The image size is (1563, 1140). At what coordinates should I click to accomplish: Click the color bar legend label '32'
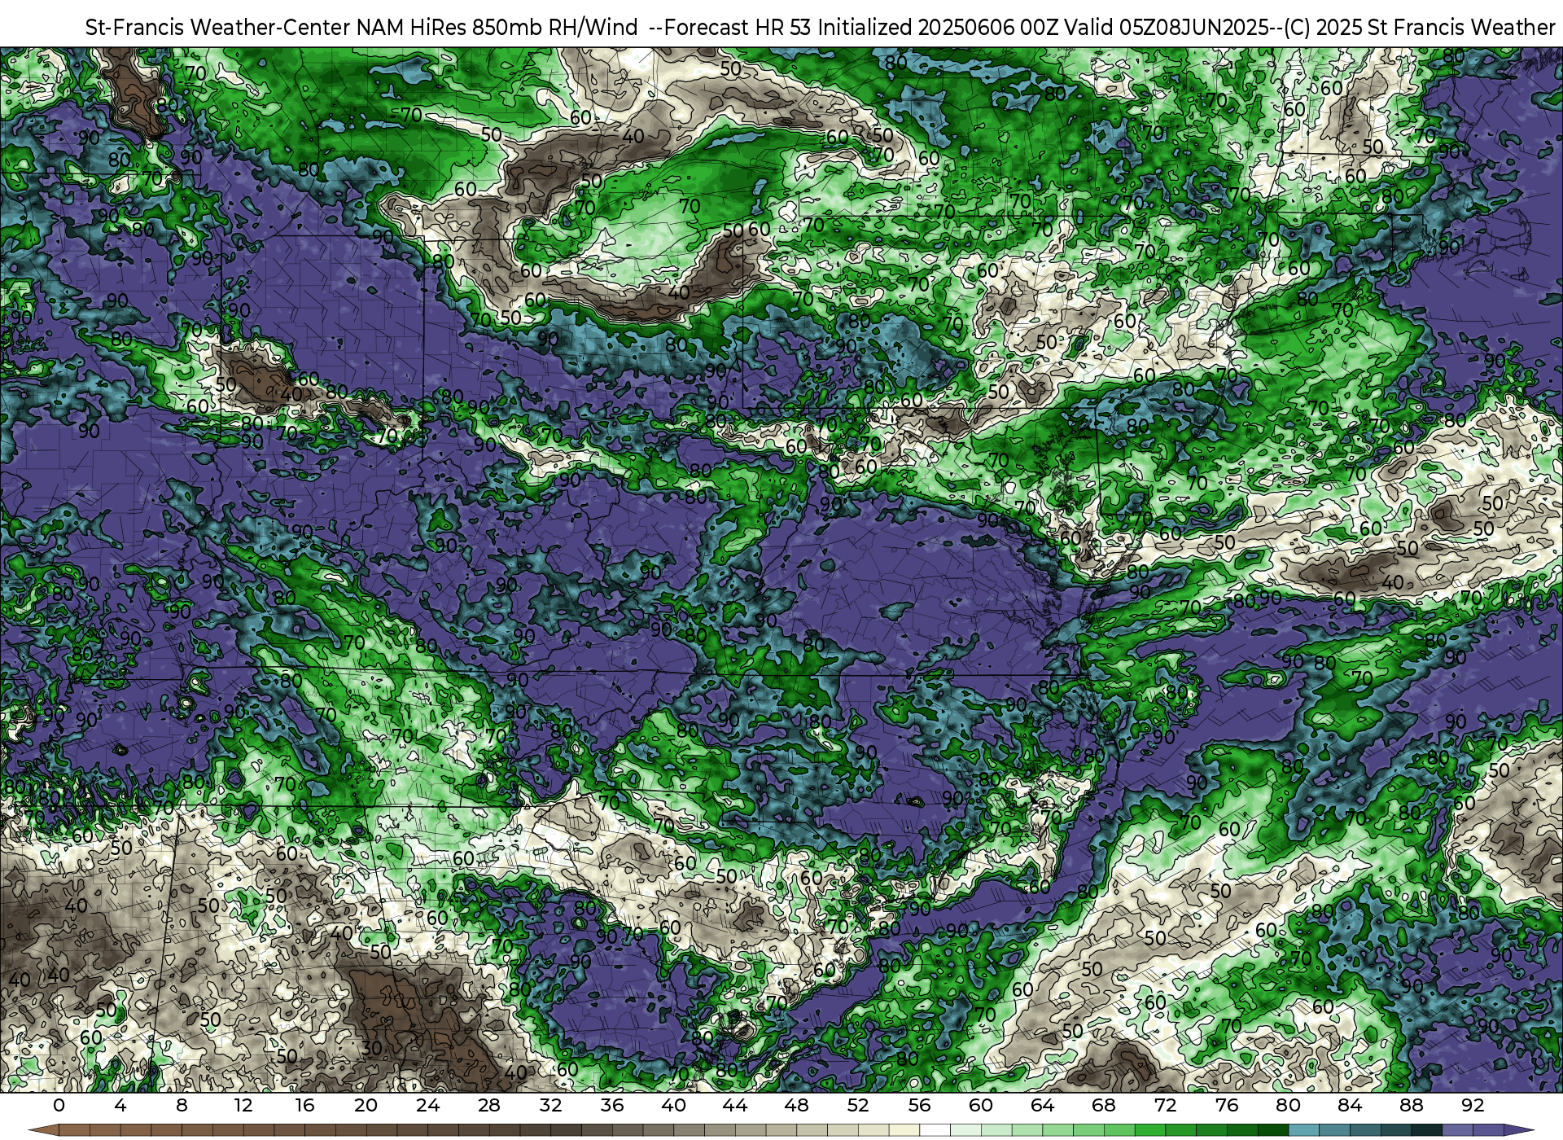tap(550, 1105)
